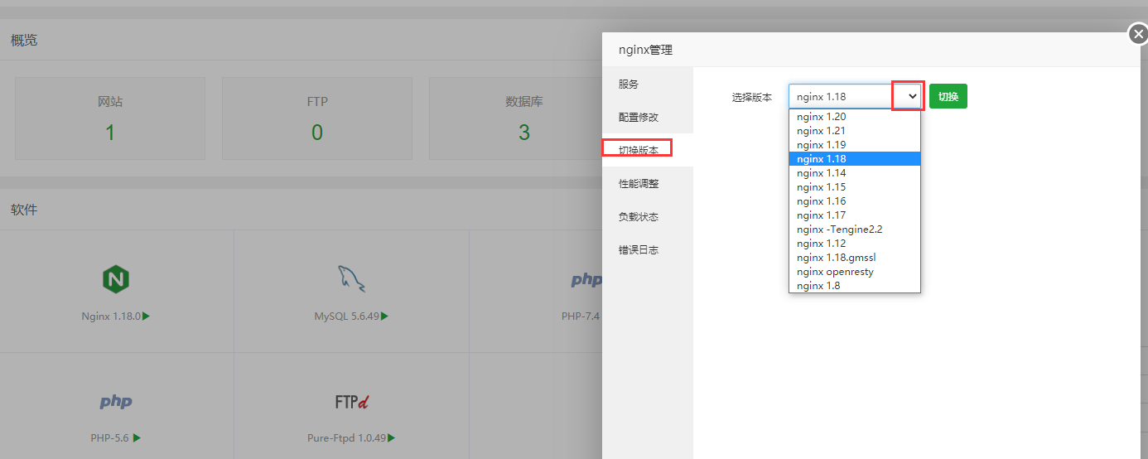Select nginx 1.21 from version list
Image resolution: width=1148 pixels, height=459 pixels.
(x=855, y=131)
